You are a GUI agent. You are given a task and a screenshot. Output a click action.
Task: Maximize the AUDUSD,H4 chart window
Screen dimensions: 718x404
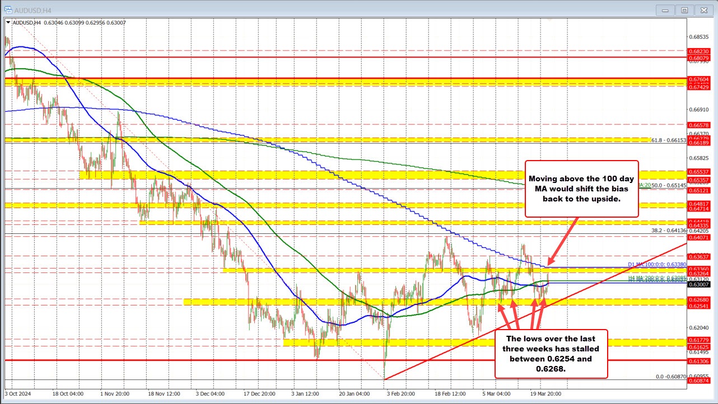pos(684,10)
